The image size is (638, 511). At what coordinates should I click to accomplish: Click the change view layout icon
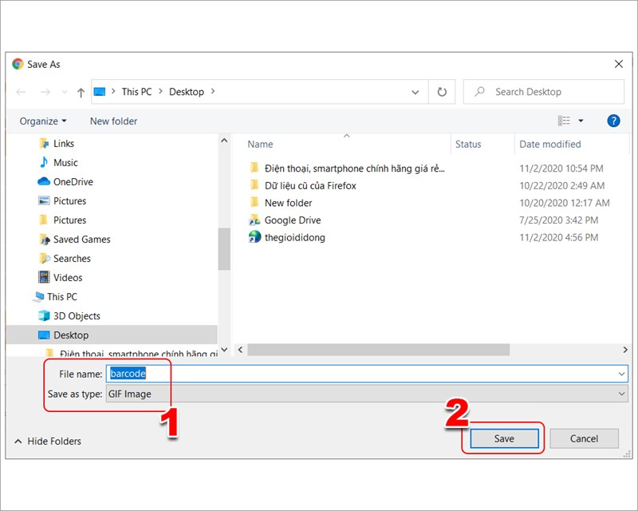pyautogui.click(x=565, y=121)
